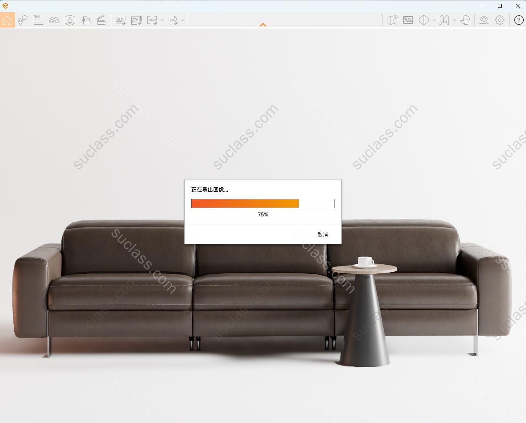The image size is (526, 423).
Task: Click the 360° panorama export icon
Action: (152, 20)
